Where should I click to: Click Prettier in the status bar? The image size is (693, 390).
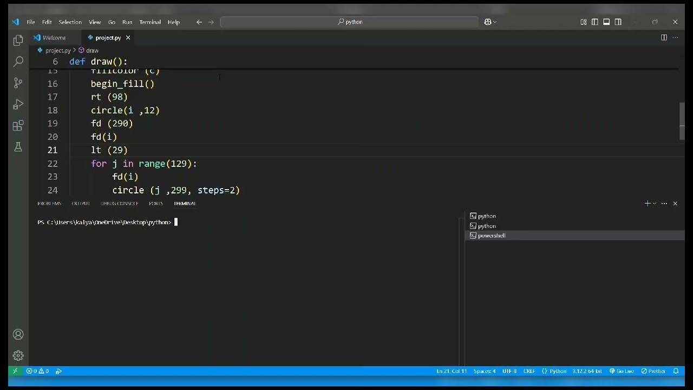[653, 371]
